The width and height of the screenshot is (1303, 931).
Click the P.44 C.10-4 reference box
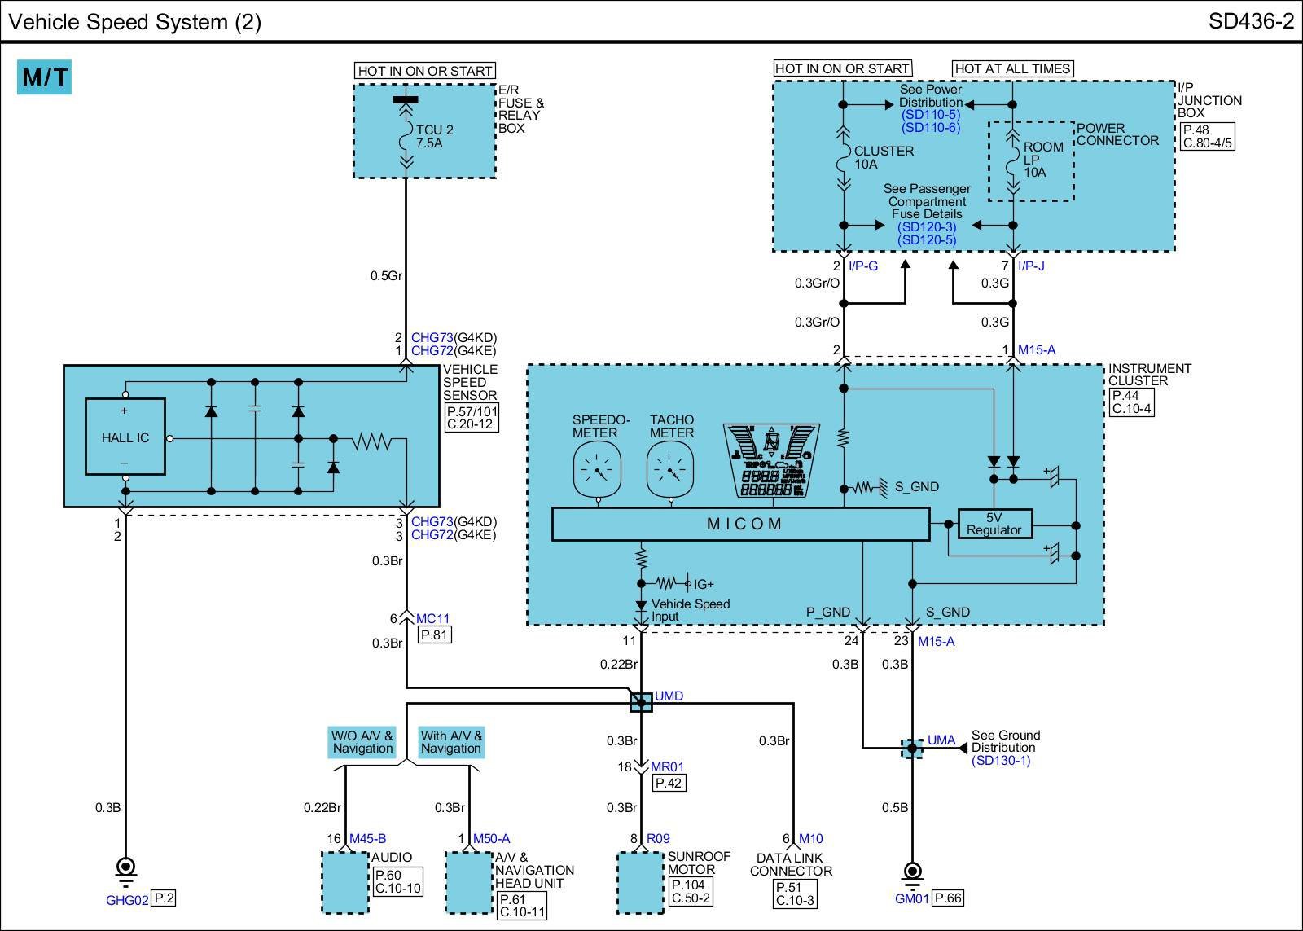click(x=1131, y=402)
